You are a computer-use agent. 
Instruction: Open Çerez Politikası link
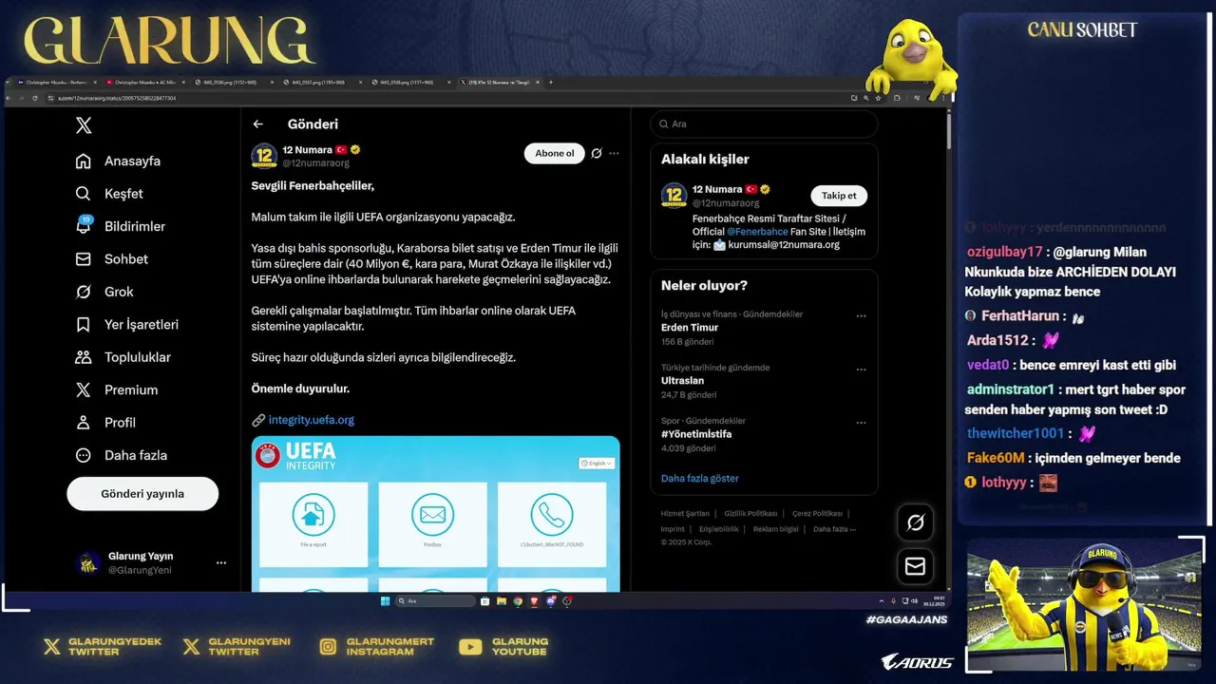point(817,514)
